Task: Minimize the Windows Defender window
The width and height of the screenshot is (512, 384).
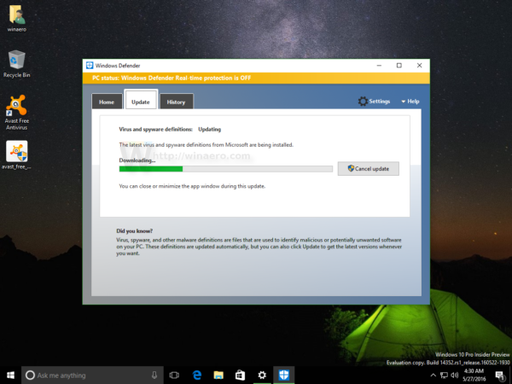Action: point(379,66)
